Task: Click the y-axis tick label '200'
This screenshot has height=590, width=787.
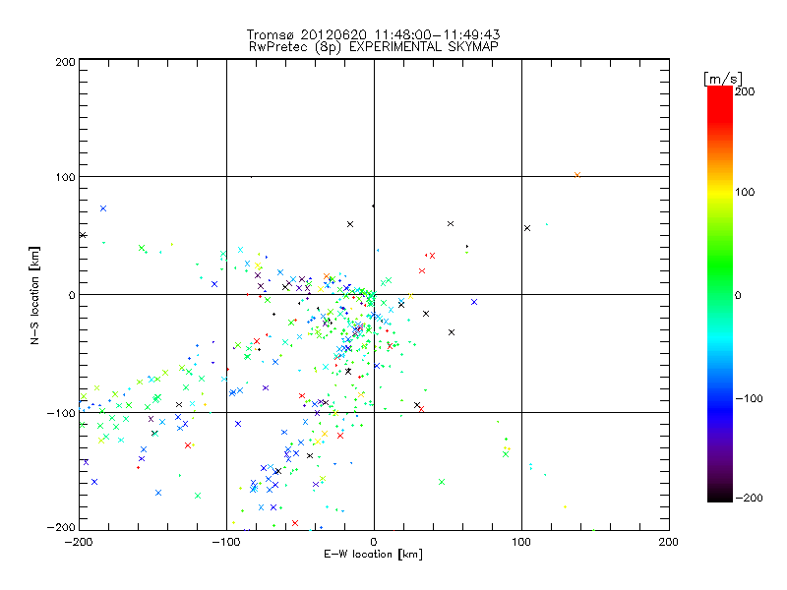Action: click(x=65, y=62)
